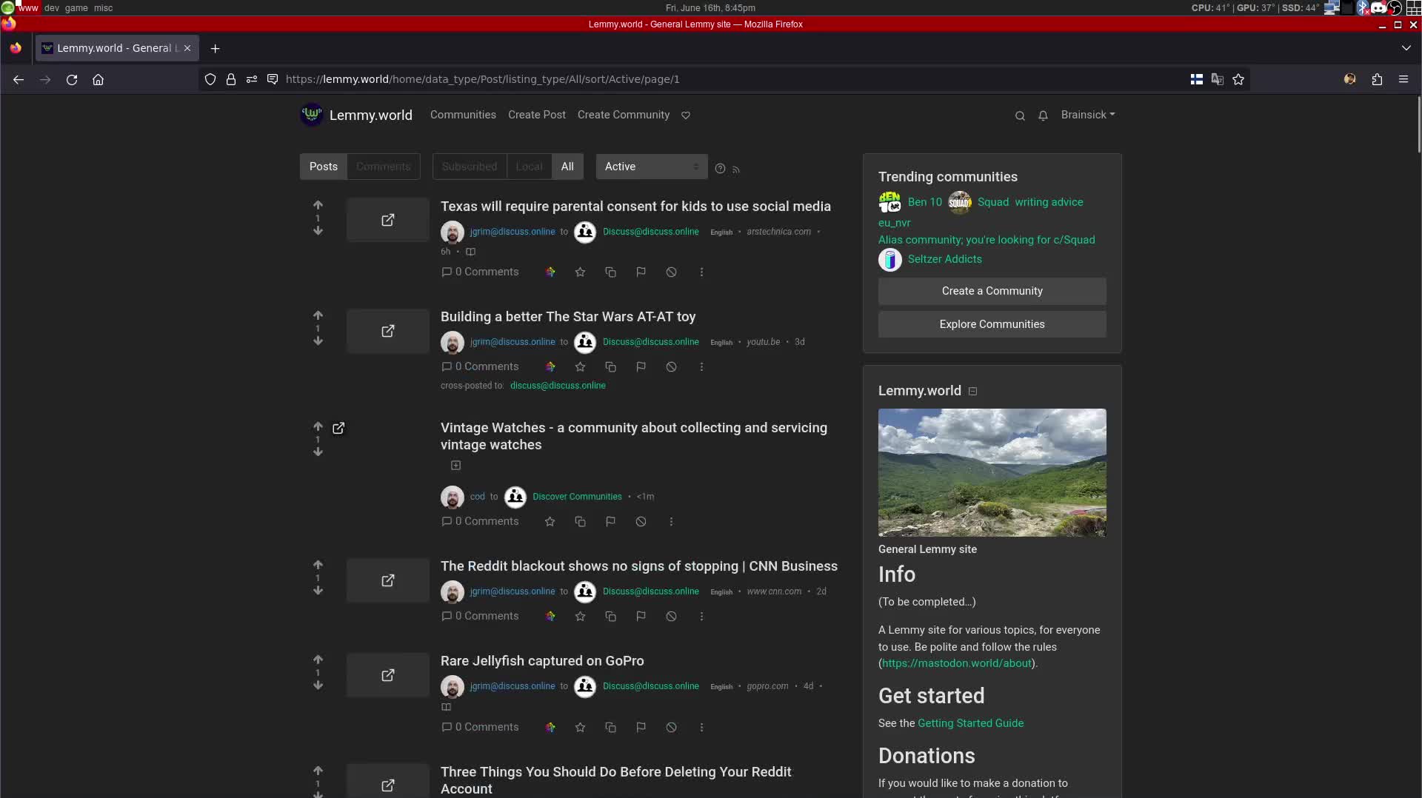The height and width of the screenshot is (798, 1422).
Task: Open more options on the Texas post
Action: [x=701, y=272]
